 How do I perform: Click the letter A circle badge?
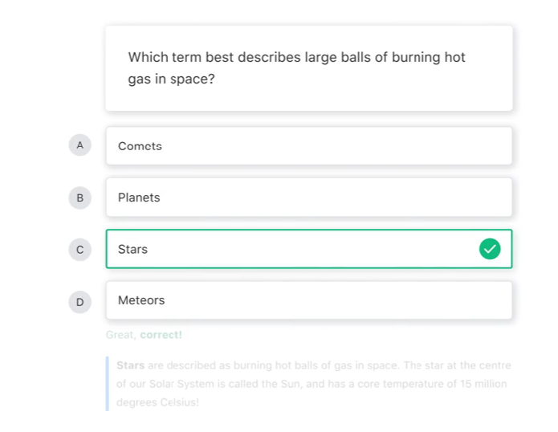click(x=79, y=145)
